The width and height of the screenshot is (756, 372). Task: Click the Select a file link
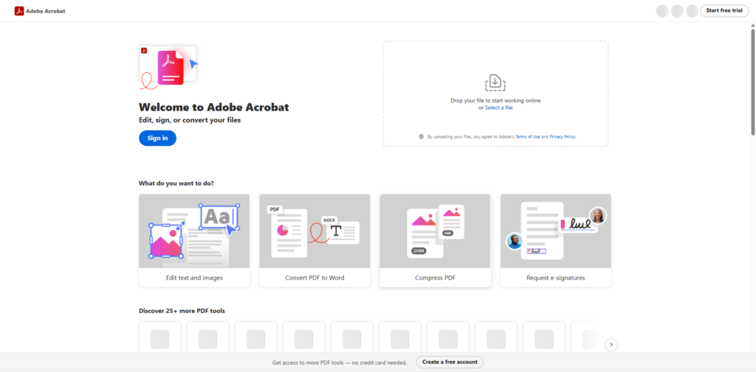(x=498, y=108)
